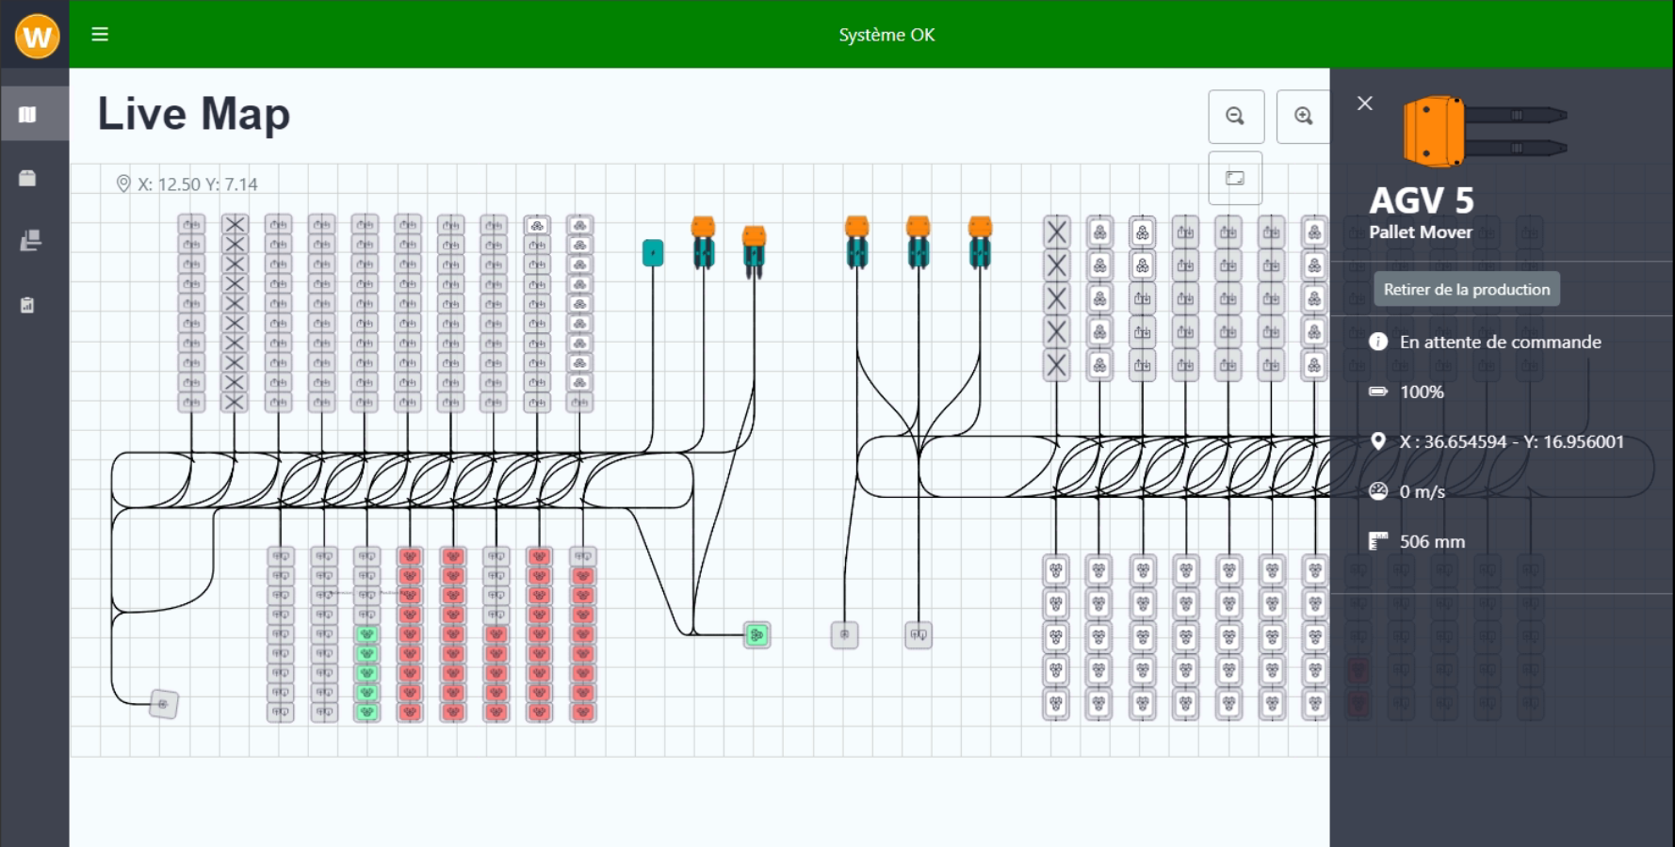Click the 'Système OK' status banner

pos(886,35)
